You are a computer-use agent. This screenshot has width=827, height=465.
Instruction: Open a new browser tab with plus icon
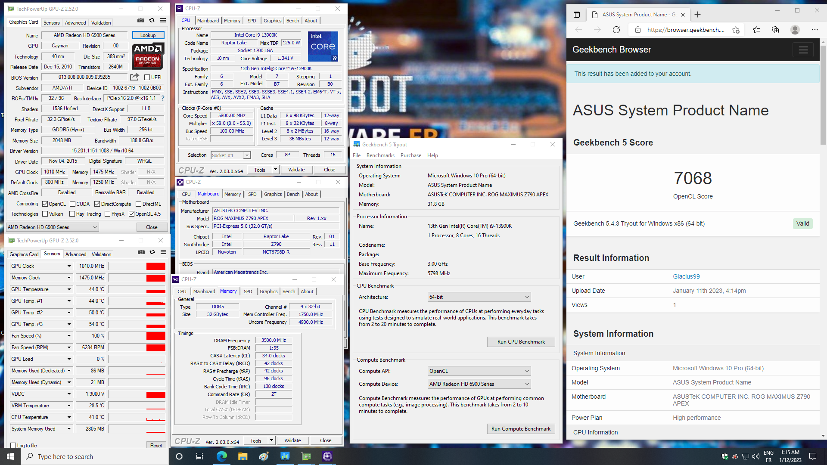click(x=698, y=15)
